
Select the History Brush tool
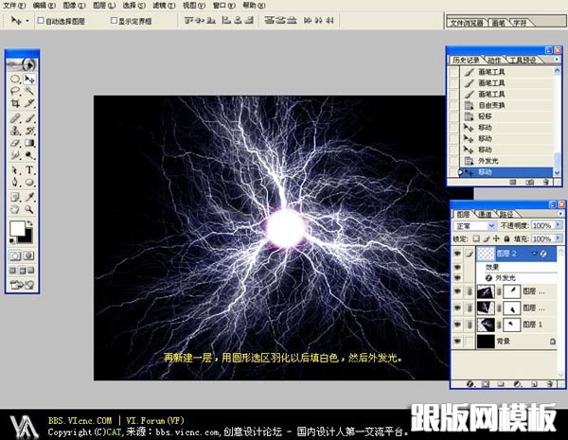click(x=29, y=131)
